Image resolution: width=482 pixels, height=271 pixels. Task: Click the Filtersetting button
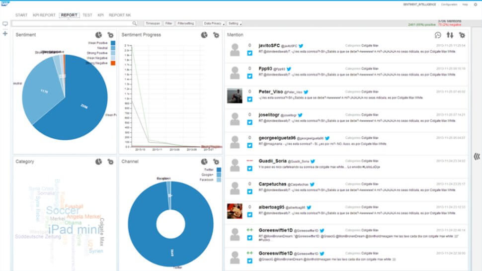click(186, 23)
